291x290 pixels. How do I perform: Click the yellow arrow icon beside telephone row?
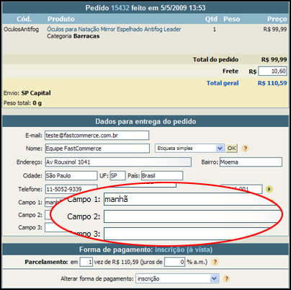(269, 189)
